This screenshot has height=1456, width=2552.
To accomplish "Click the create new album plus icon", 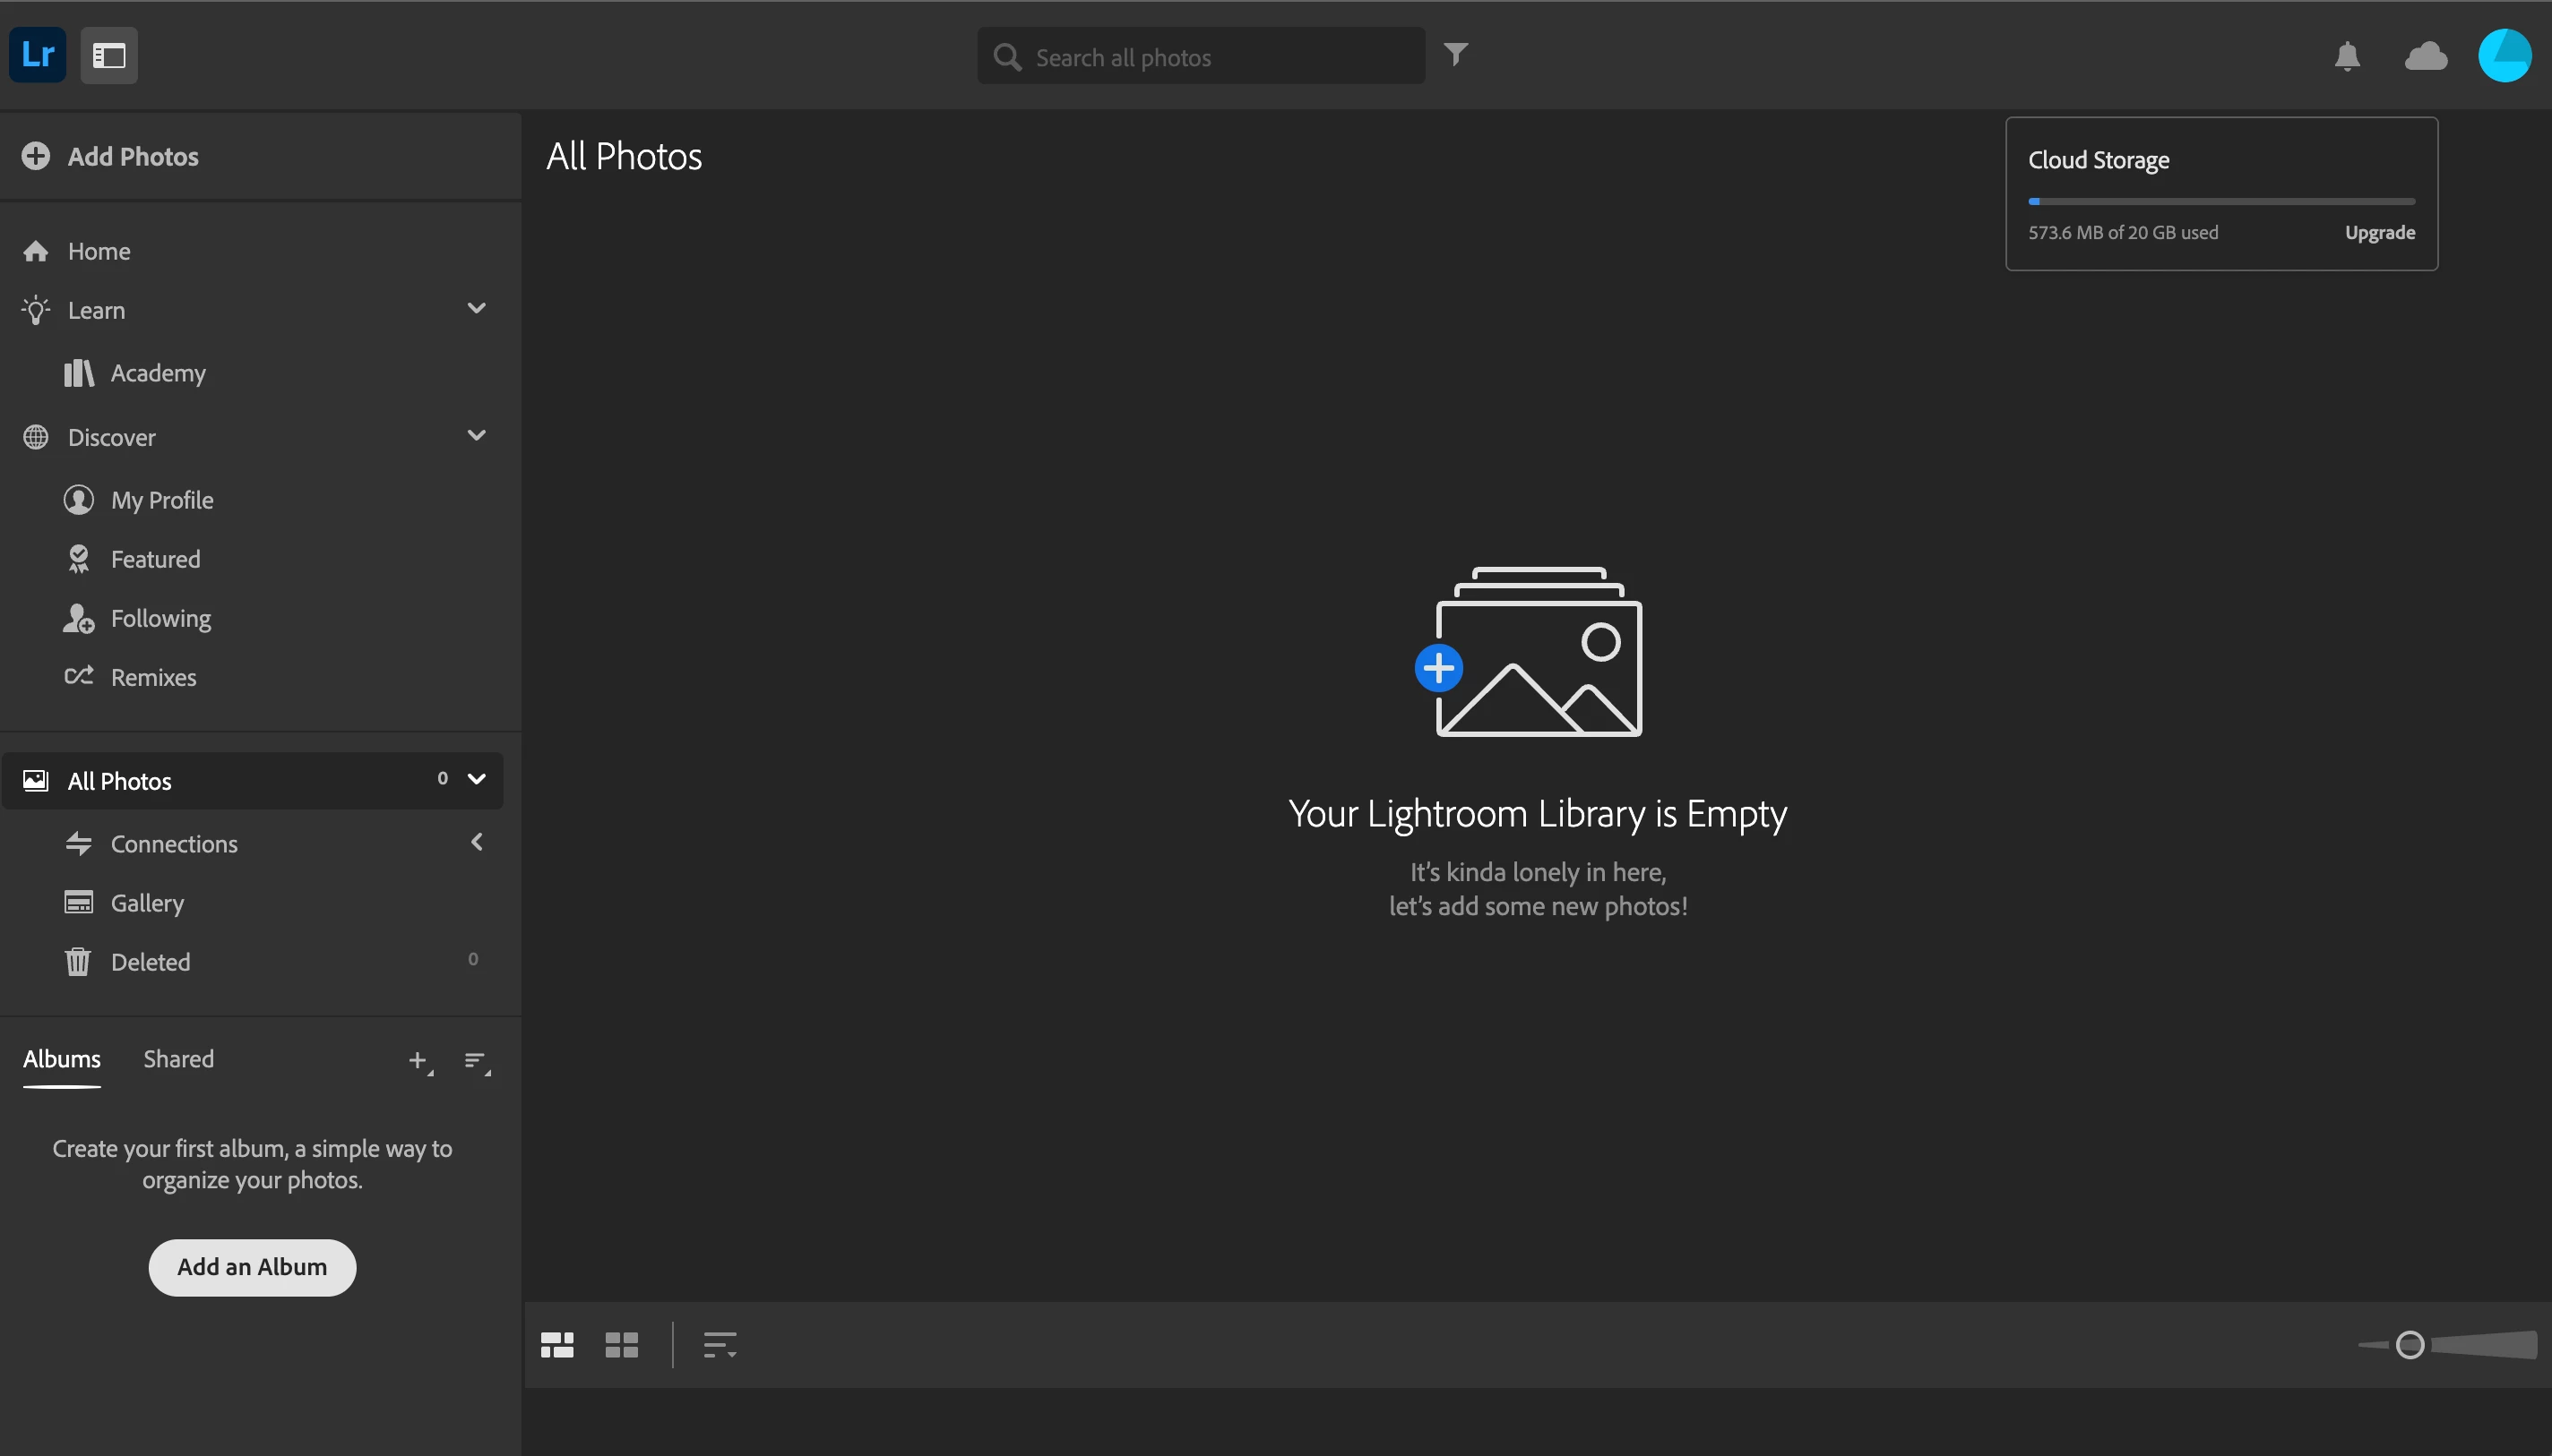I will pos(419,1061).
